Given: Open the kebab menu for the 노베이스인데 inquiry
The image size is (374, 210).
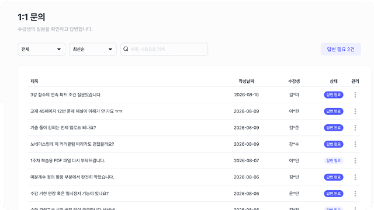Looking at the screenshot, I should (355, 144).
